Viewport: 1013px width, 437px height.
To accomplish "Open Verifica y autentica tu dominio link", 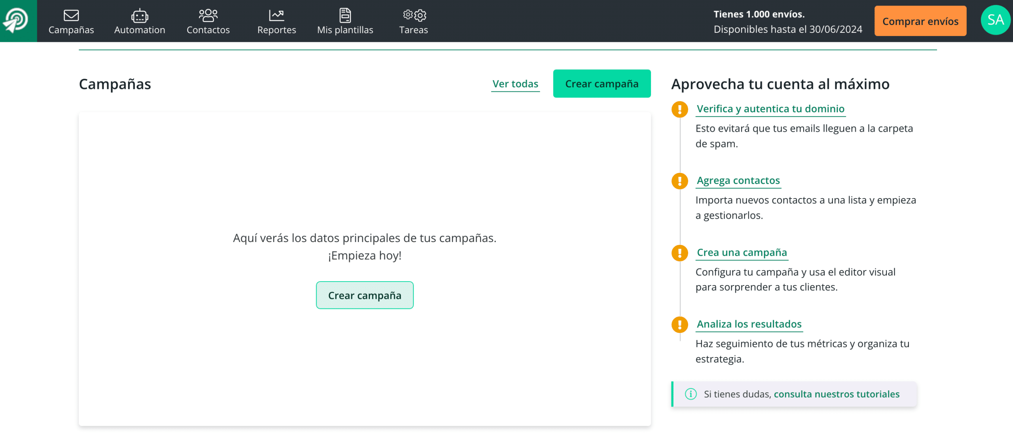I will tap(770, 109).
